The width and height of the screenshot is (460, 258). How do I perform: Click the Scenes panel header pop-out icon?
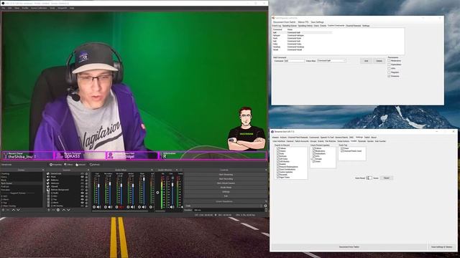[x=43, y=170]
